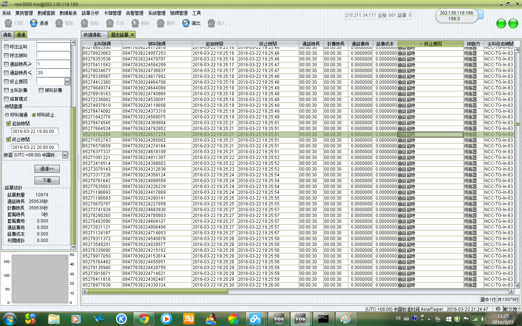Click the 導出 export toolbar icon
This screenshot has width=522, height=326.
[186, 23]
